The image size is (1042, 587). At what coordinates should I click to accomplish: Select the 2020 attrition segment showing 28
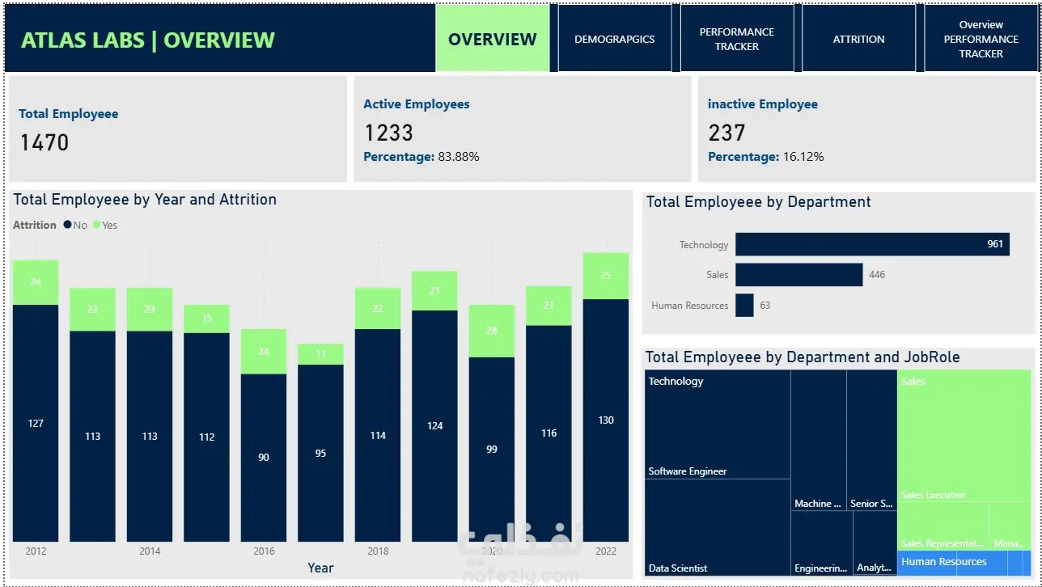[492, 331]
